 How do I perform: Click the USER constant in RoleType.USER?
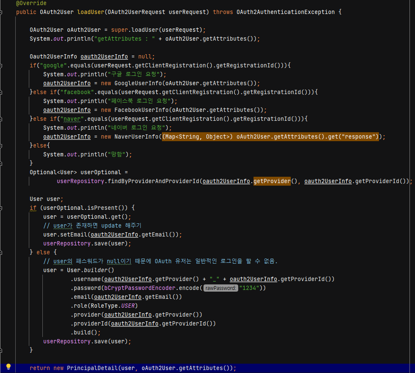(128, 306)
